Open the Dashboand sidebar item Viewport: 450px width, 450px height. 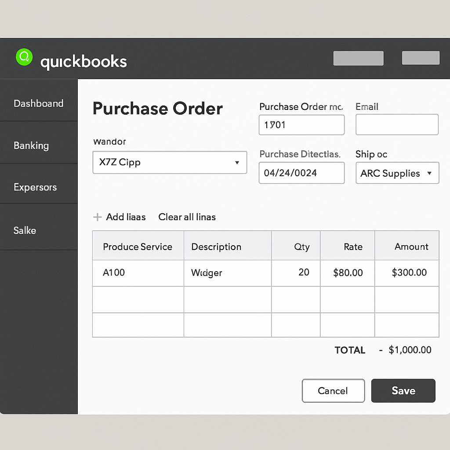pos(39,103)
